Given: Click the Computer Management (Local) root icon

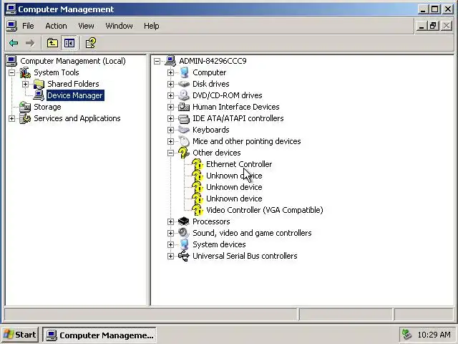Looking at the screenshot, I should click(11, 61).
